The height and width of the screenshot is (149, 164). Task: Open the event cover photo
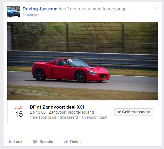coord(82,61)
